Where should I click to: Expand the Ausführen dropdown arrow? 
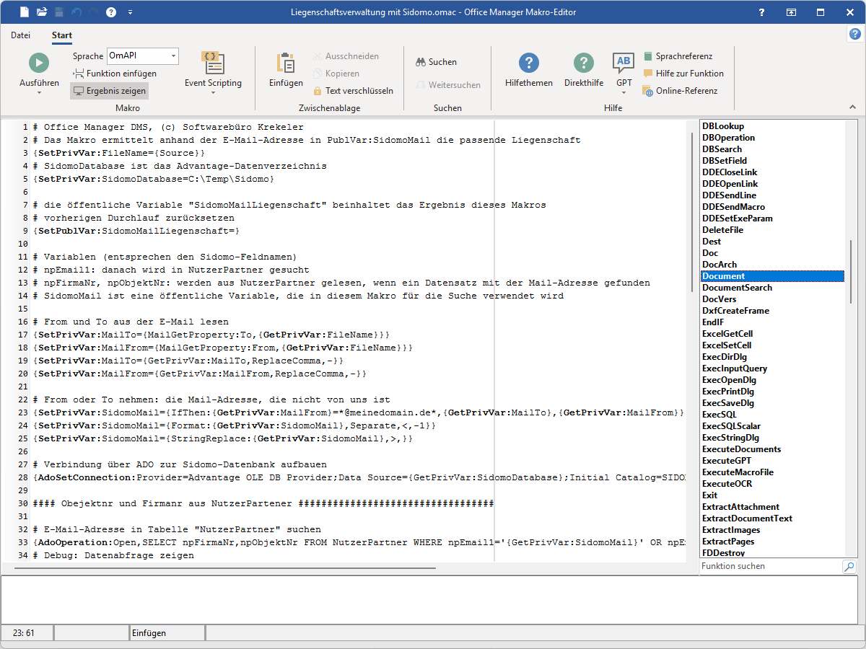click(x=39, y=94)
